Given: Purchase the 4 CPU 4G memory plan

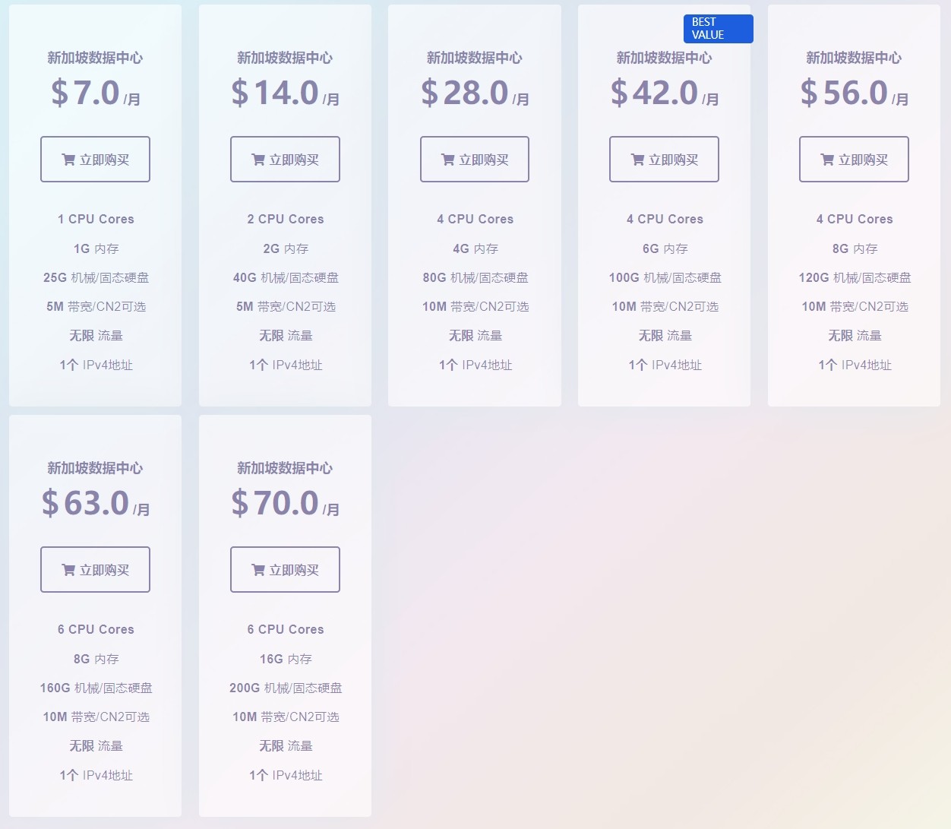Looking at the screenshot, I should point(475,160).
